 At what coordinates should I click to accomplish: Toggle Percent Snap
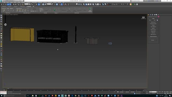pos(64,4)
